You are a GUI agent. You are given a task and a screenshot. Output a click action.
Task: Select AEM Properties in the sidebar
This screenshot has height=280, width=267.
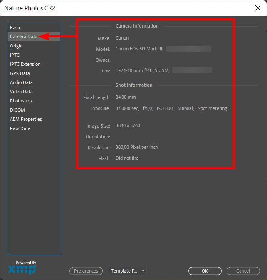26,119
